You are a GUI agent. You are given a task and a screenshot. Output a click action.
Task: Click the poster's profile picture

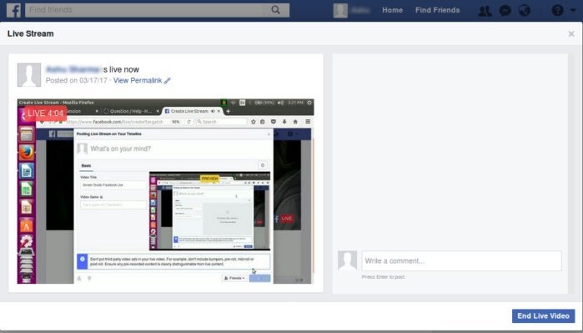click(29, 75)
